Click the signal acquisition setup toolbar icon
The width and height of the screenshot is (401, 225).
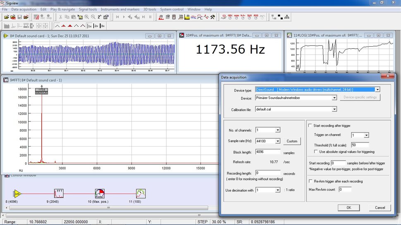(36, 17)
